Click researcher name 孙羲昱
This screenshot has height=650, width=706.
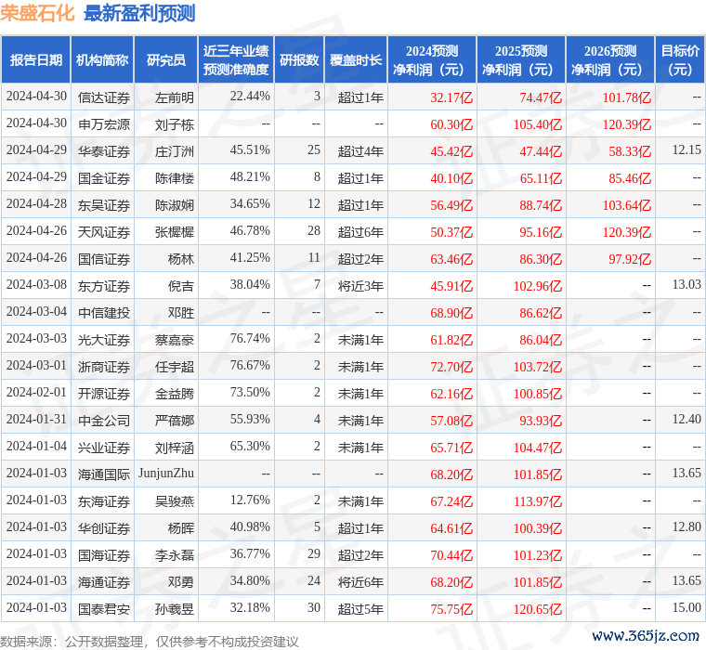[x=175, y=609]
